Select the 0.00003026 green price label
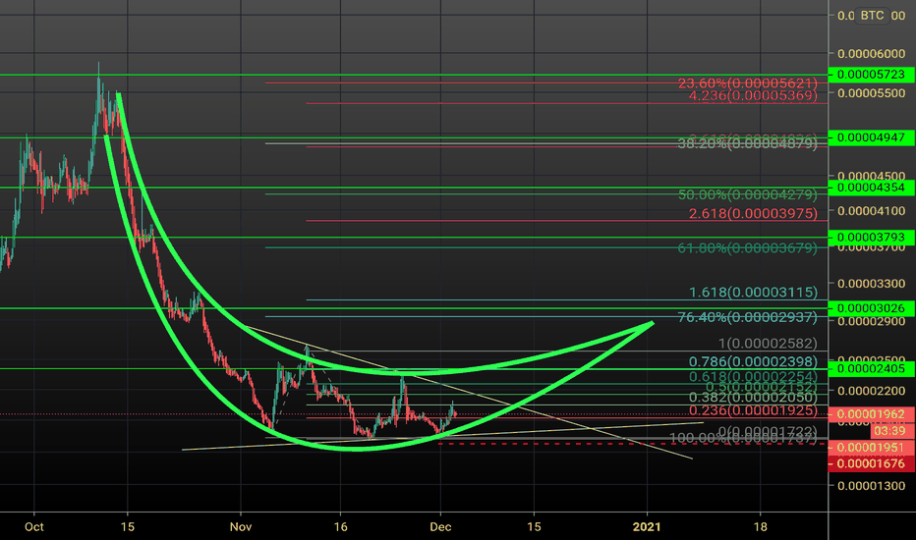Image resolution: width=916 pixels, height=540 pixels. click(871, 307)
